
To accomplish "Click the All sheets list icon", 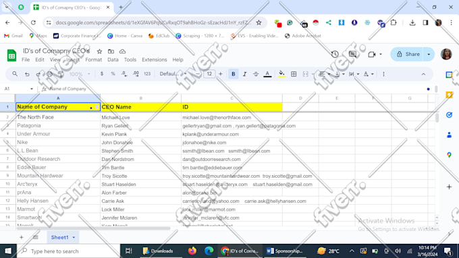I will [36, 237].
